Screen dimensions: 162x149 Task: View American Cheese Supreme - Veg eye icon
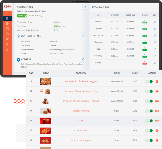tap(157, 91)
